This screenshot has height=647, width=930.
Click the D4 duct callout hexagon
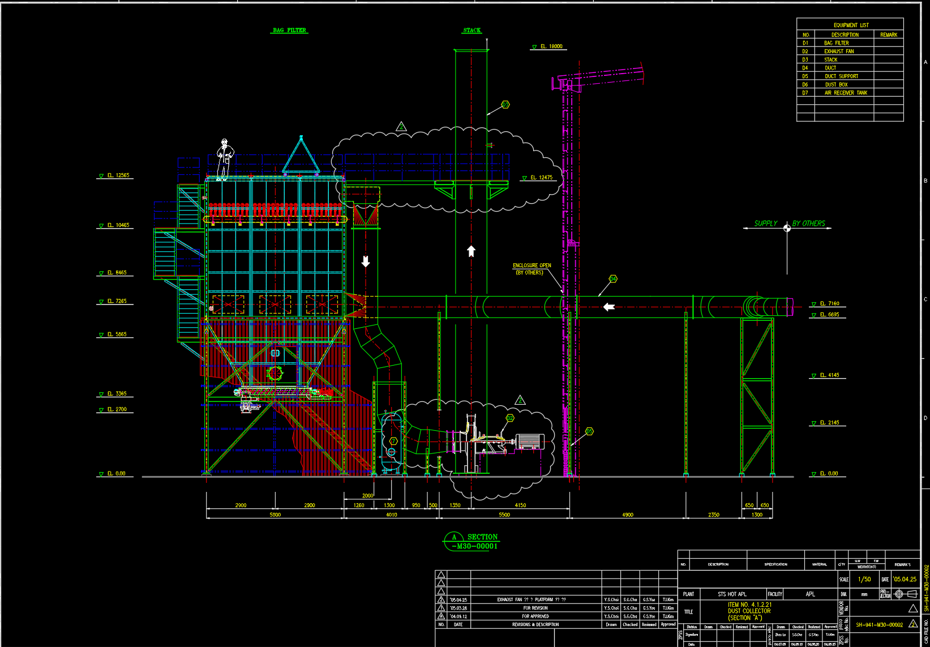pos(613,279)
